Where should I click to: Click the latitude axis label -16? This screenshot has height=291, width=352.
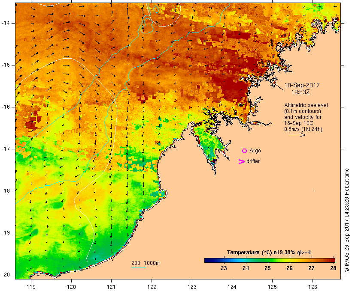6,107
